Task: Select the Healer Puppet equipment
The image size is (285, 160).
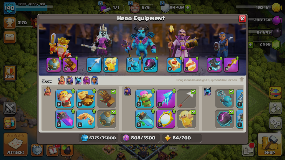Action: tap(187, 119)
